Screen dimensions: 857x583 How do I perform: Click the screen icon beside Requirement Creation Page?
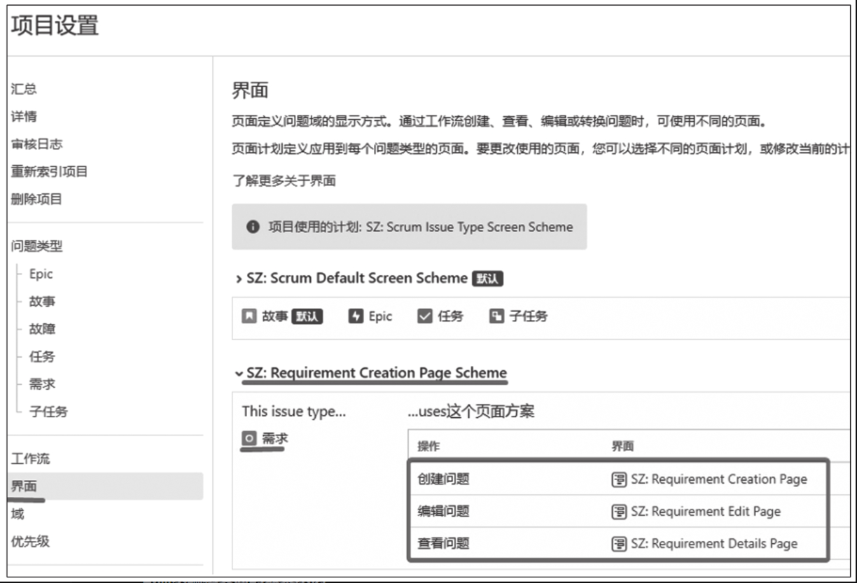[x=619, y=479]
